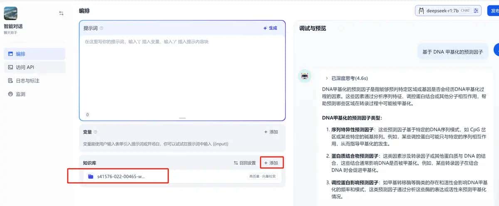Click the user message 基于 DNA 甲基化的预测因子
Viewport: 499px width, 206px height.
(x=452, y=52)
